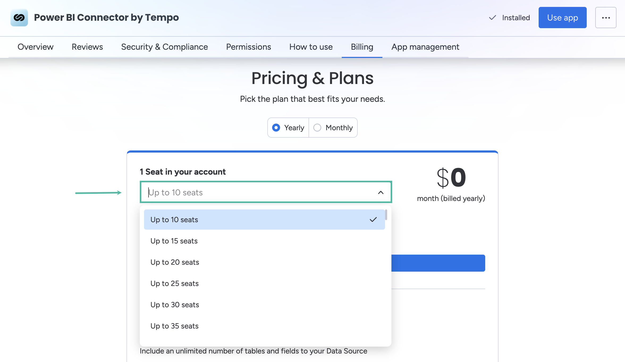Open the Reviews tab
Viewport: 625px width, 362px height.
coord(87,47)
